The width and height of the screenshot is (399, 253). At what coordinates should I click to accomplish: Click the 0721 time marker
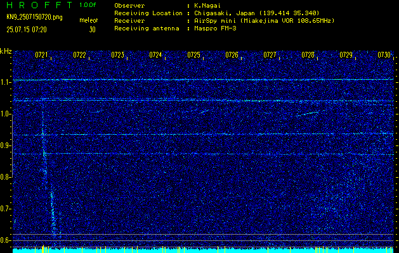41,55
